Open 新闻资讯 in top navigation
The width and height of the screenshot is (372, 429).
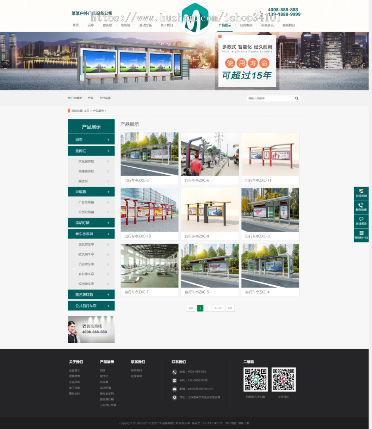[x=267, y=25]
